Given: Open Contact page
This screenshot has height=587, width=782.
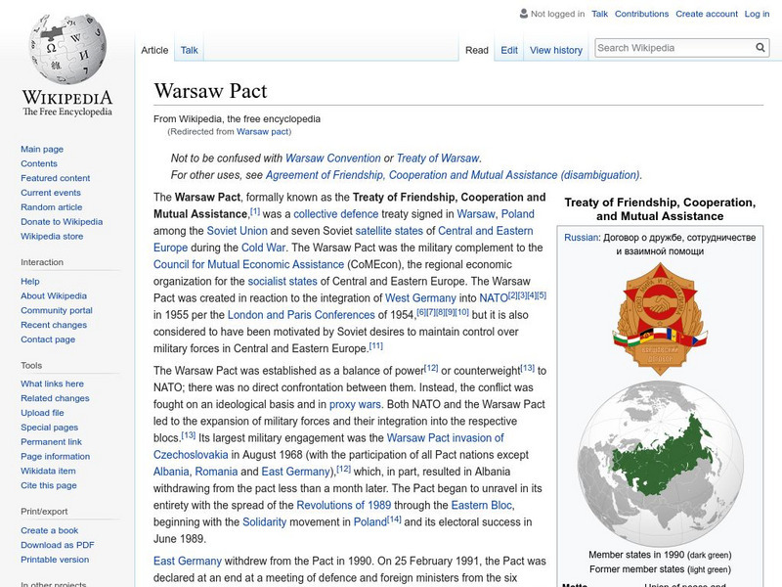Looking at the screenshot, I should pos(48,339).
